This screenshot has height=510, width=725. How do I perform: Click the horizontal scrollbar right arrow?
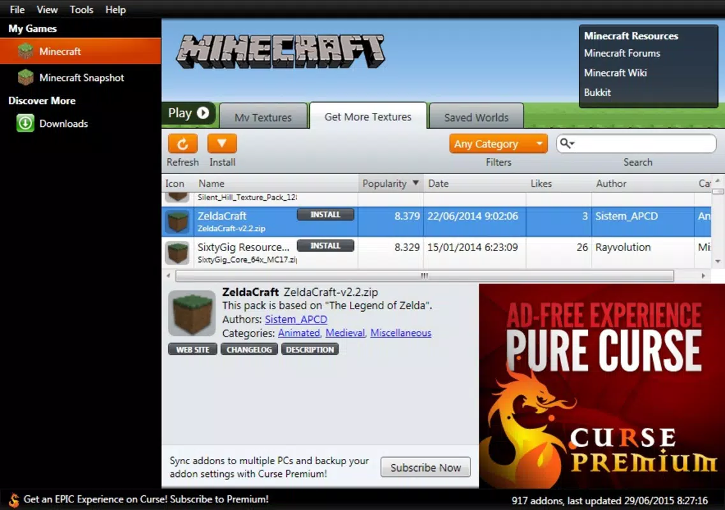[x=703, y=276]
